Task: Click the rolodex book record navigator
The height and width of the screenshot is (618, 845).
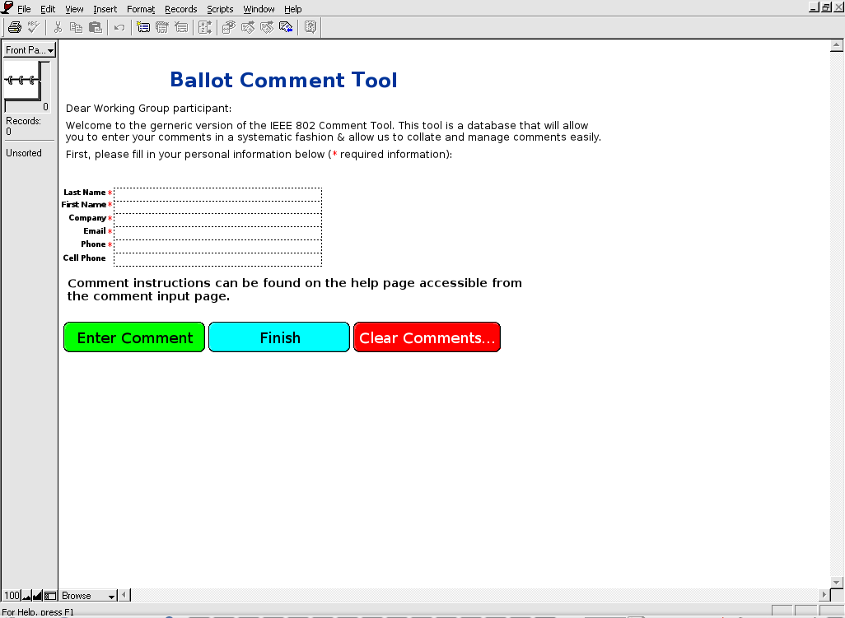Action: click(x=22, y=80)
